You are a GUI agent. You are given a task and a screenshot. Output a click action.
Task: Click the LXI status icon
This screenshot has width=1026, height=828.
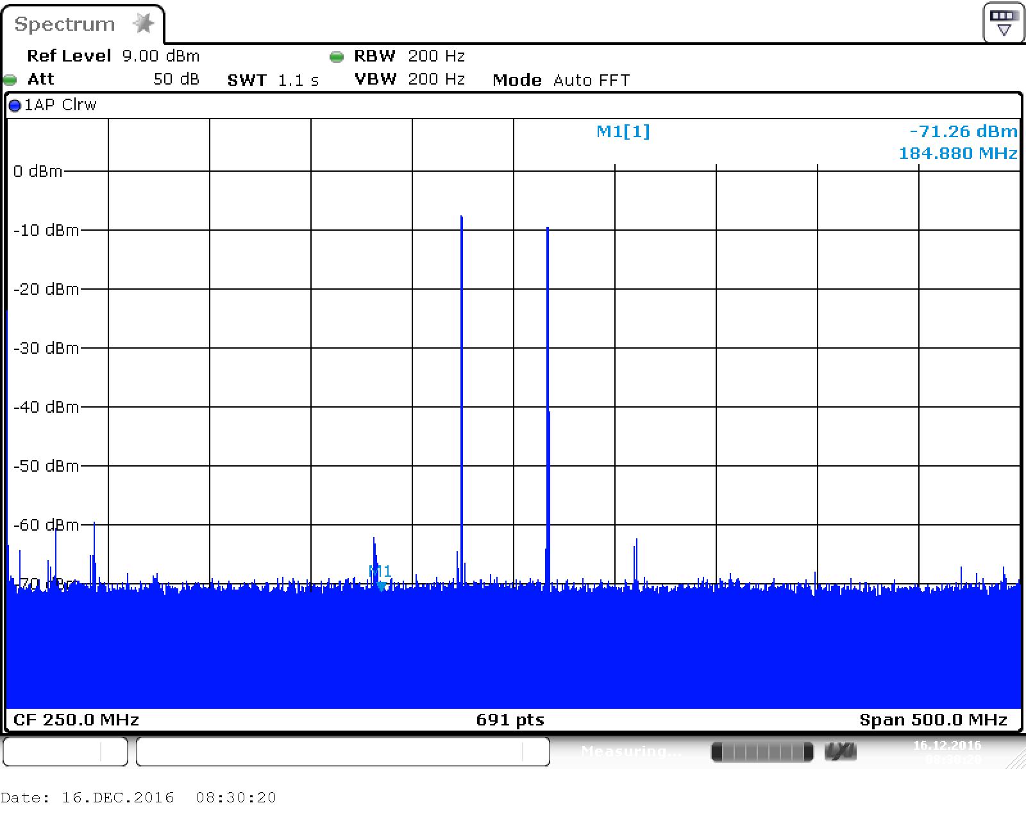pos(840,751)
